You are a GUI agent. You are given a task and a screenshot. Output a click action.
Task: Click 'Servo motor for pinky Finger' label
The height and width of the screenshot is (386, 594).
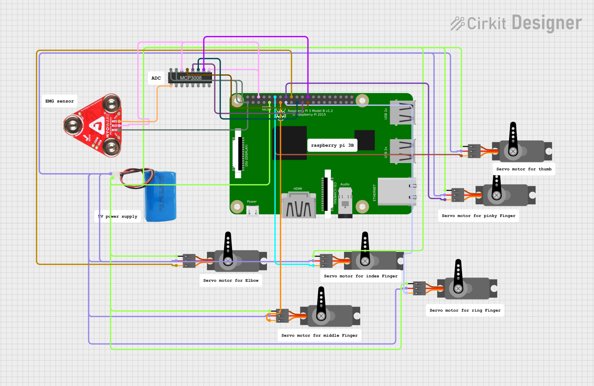click(x=479, y=216)
